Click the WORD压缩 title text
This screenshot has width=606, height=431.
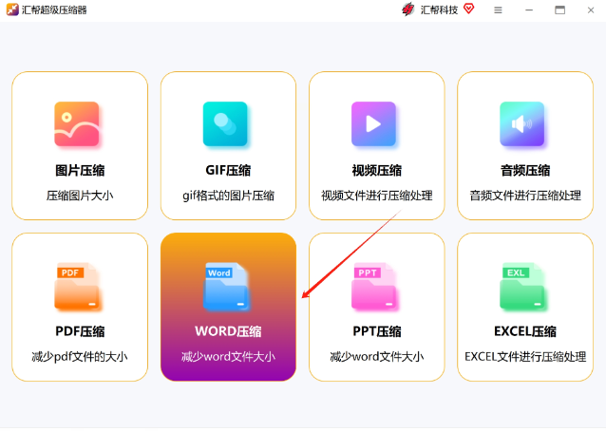[228, 331]
